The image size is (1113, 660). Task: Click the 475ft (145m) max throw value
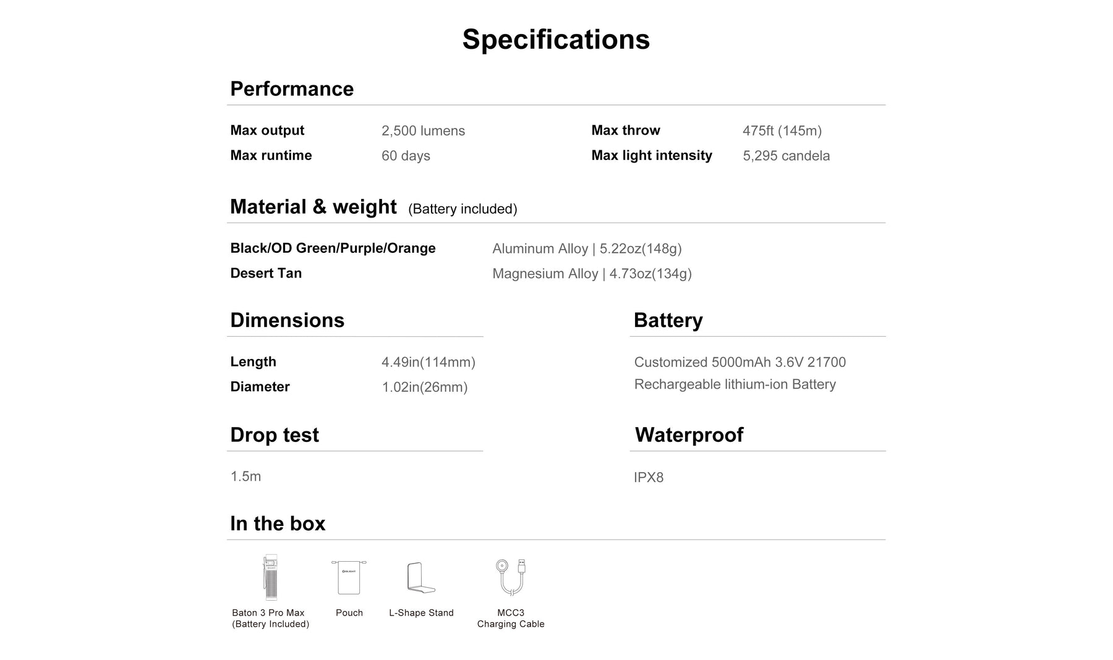[782, 131]
